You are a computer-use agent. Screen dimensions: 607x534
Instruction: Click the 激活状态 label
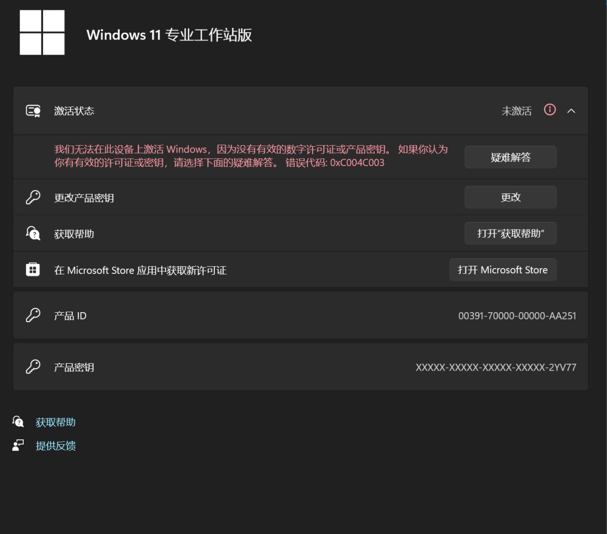tap(74, 111)
